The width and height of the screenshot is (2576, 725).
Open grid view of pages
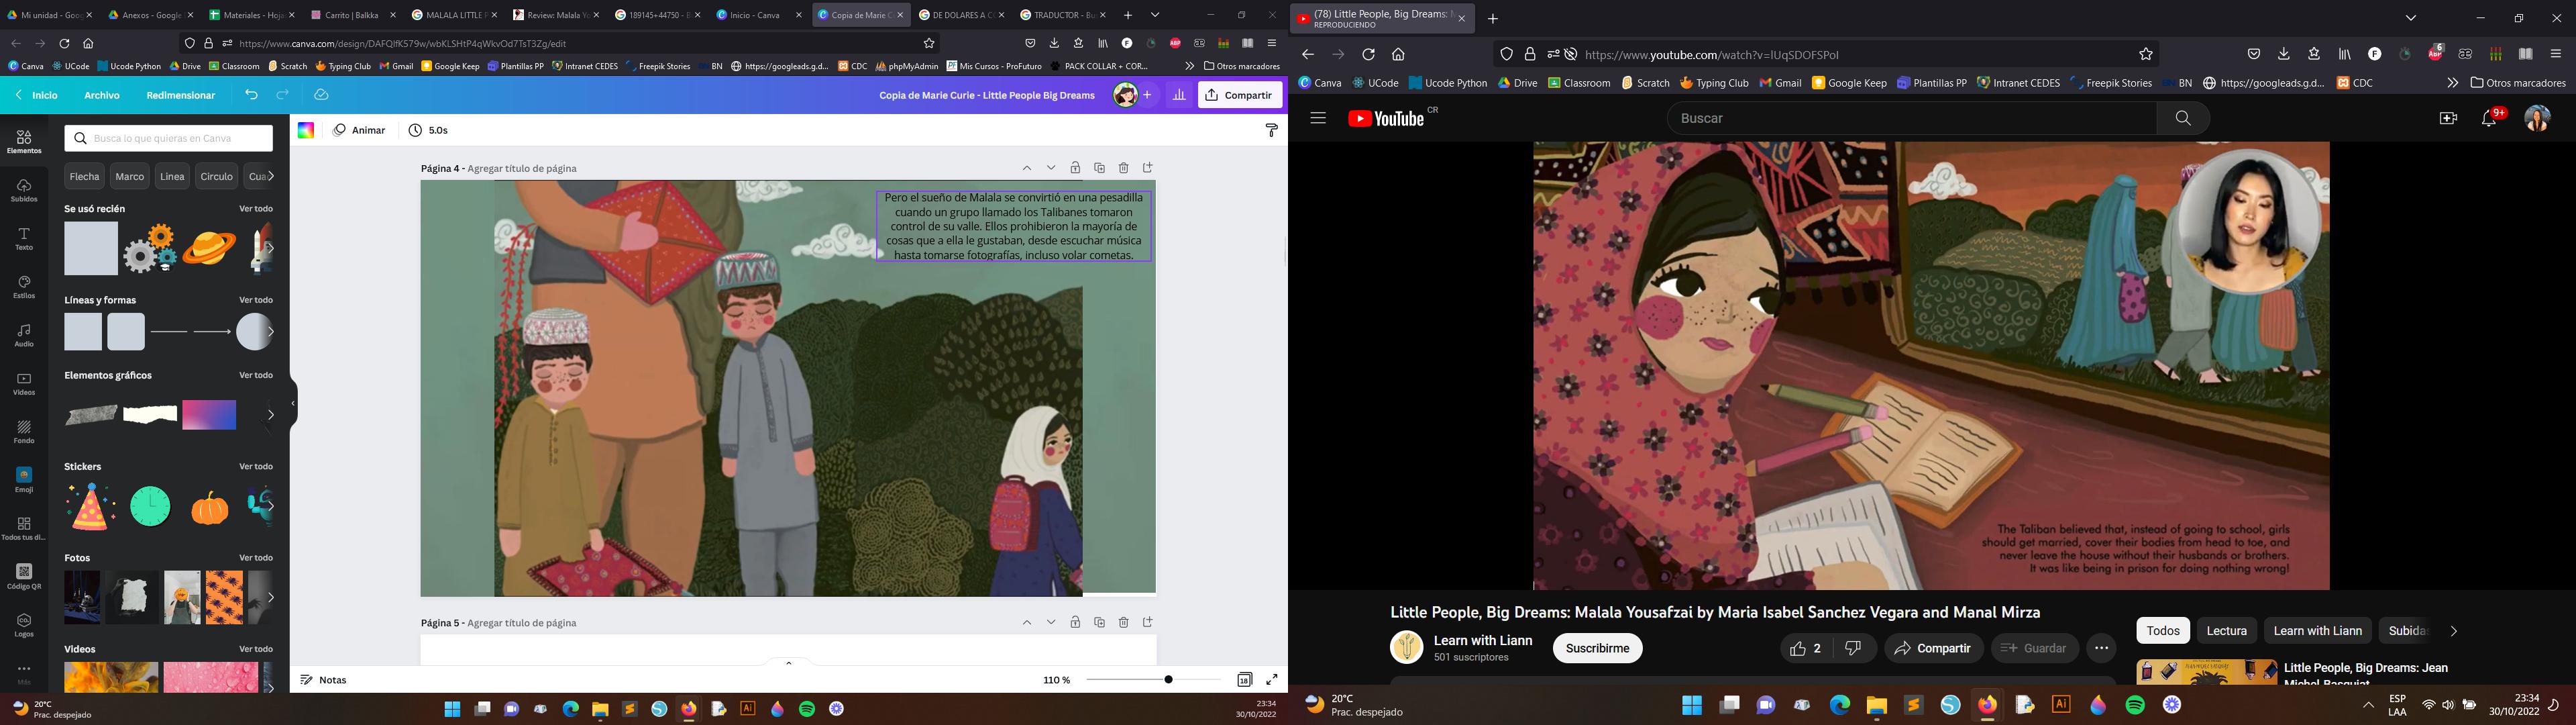[1244, 680]
